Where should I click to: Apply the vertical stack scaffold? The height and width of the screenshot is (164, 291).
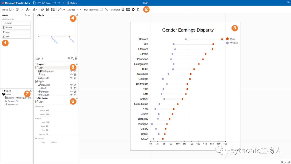128,9
